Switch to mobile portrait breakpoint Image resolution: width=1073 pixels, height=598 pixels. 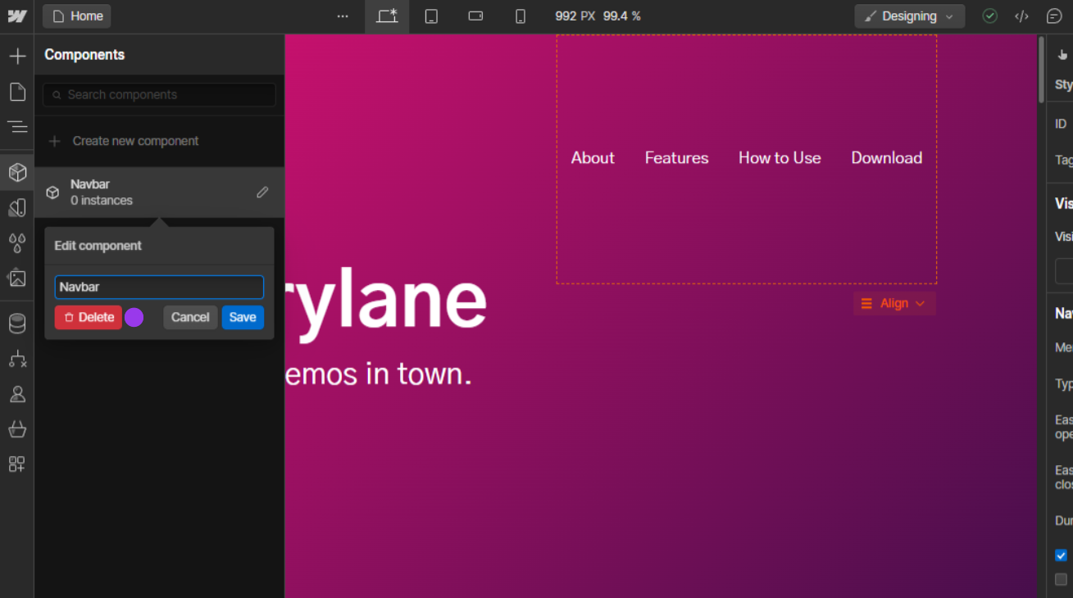click(520, 16)
